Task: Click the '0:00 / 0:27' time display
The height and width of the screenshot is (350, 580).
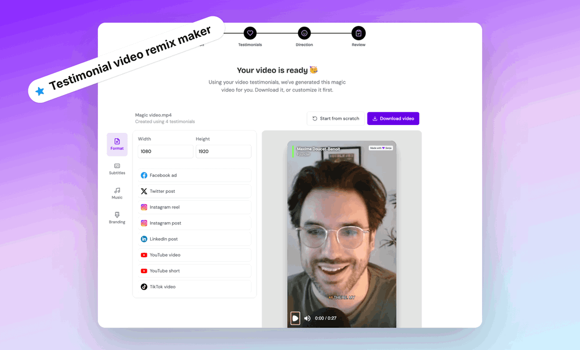Action: pyautogui.click(x=326, y=318)
